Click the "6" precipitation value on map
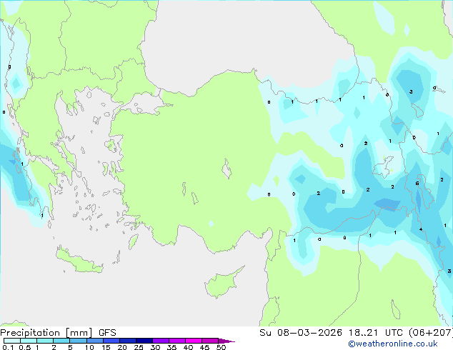 coord(417,184)
